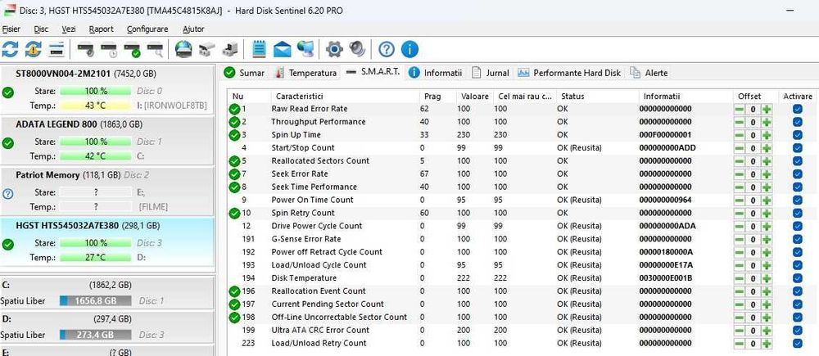Viewport: 819px width, 356px height.
Task: Toggle Activare checkbox for Start/Stop Count
Action: [797, 148]
